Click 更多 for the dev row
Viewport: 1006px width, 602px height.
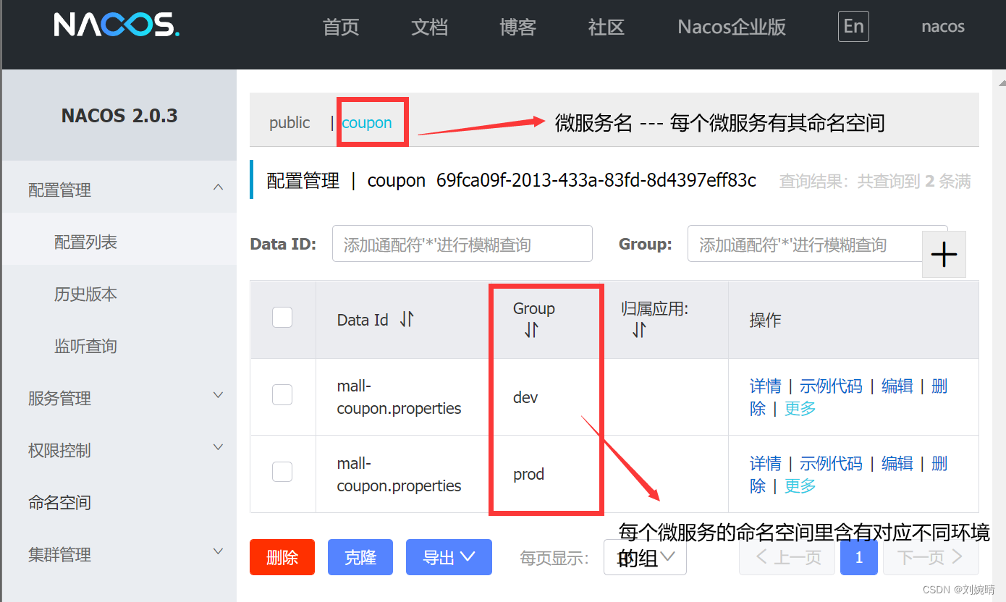800,409
